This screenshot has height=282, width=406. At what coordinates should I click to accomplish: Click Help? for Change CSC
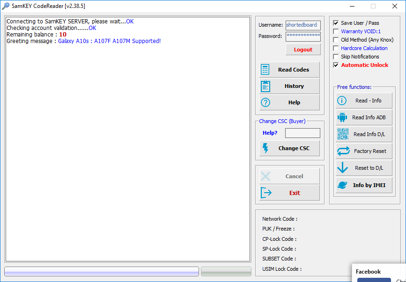coord(270,133)
